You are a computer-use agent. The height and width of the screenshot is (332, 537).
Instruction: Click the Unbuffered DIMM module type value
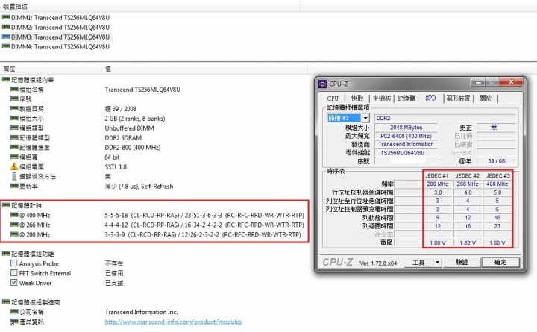pos(130,128)
